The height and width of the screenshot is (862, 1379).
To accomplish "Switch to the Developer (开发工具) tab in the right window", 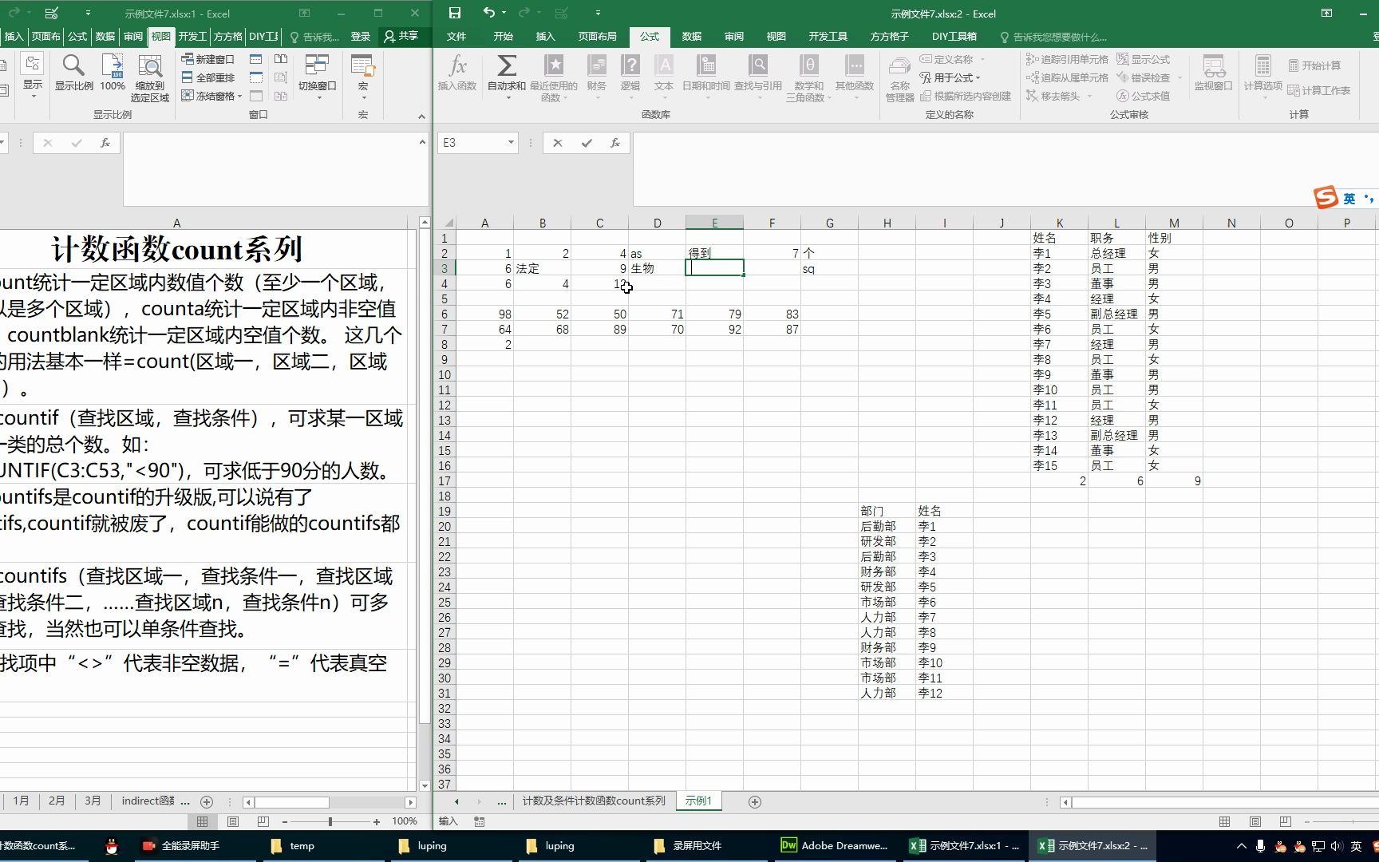I will pos(828,37).
